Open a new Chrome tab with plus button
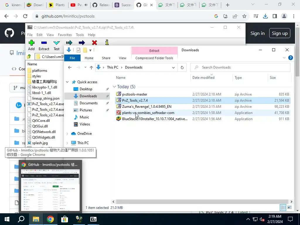Image resolution: width=300 pixels, height=225 pixels. (x=227, y=5)
